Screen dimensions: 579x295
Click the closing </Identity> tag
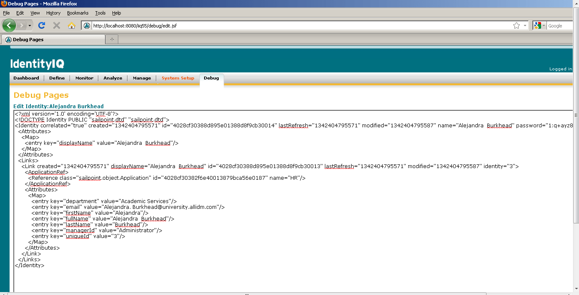pyautogui.click(x=30, y=265)
